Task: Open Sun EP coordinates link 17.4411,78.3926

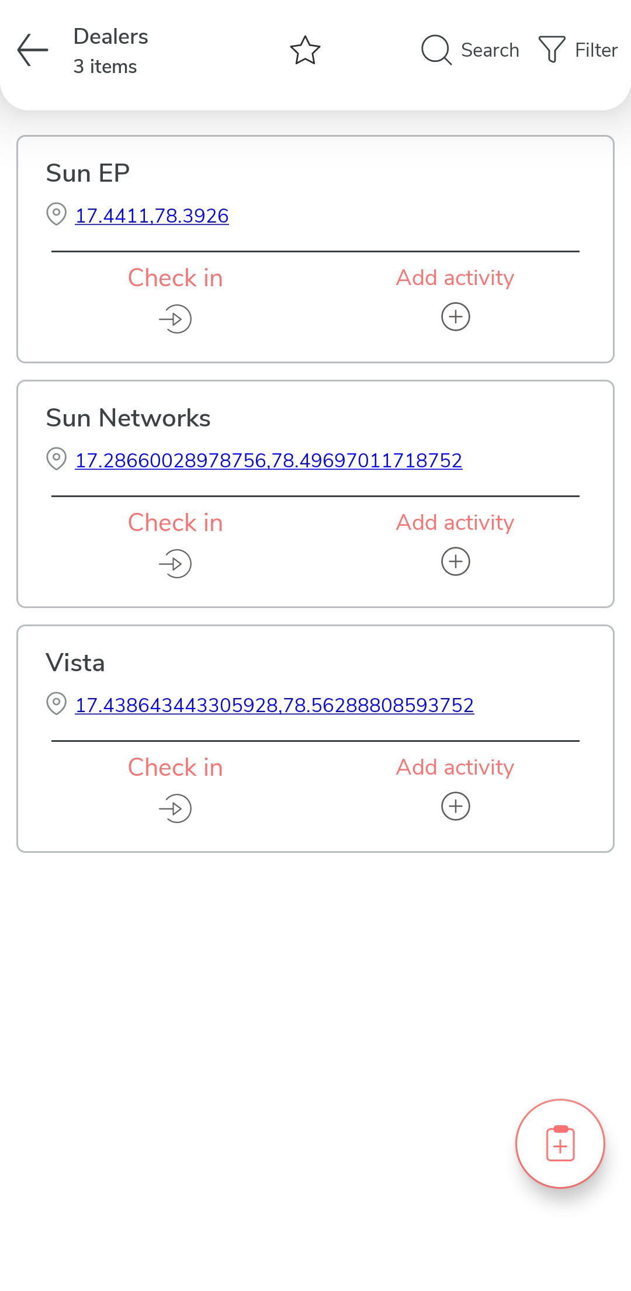Action: point(152,216)
